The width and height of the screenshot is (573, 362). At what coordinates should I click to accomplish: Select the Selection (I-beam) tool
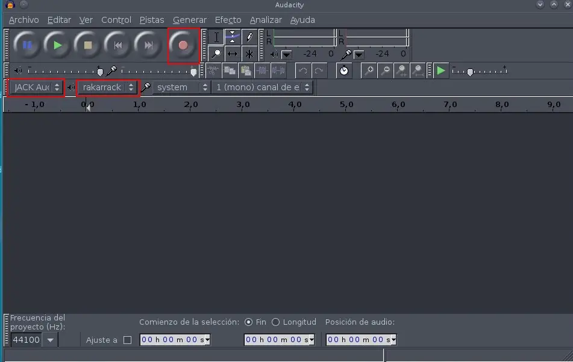(x=216, y=37)
